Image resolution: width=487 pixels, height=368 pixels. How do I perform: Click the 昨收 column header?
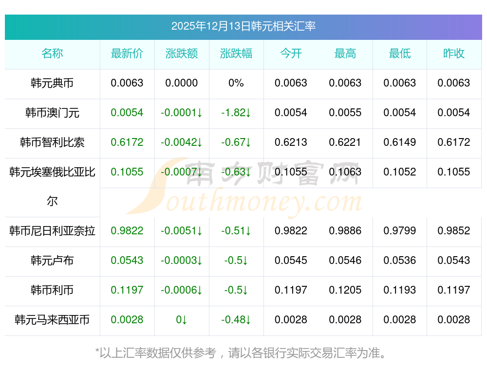[454, 53]
